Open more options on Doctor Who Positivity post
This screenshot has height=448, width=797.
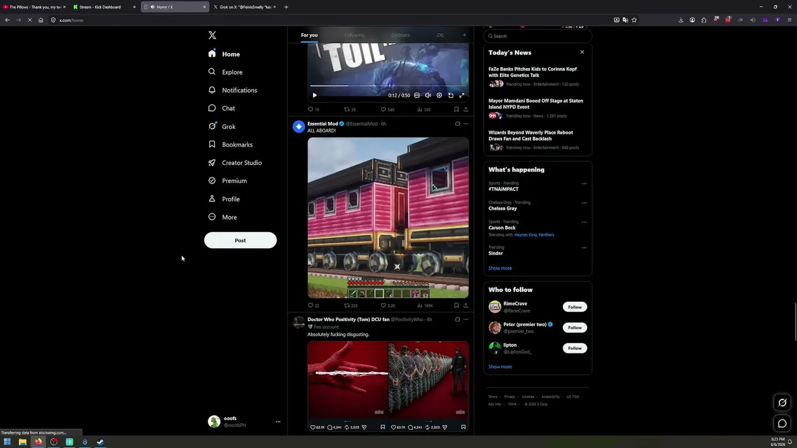pos(466,319)
